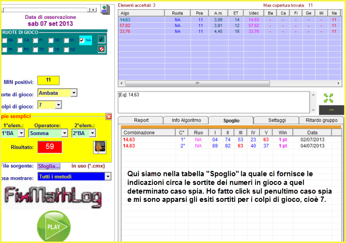Switch to the Report tab
The width and height of the screenshot is (346, 243).
pos(140,121)
